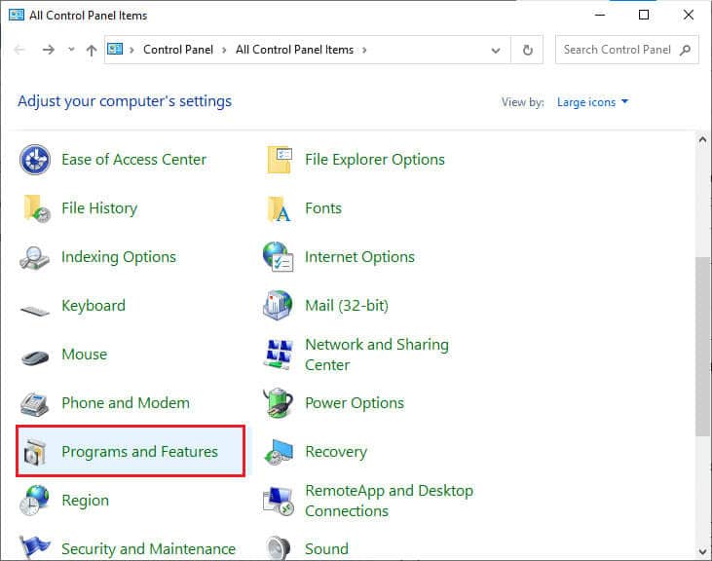Open Mail (32-bit) link
Screen dimensions: 712x561
(347, 306)
